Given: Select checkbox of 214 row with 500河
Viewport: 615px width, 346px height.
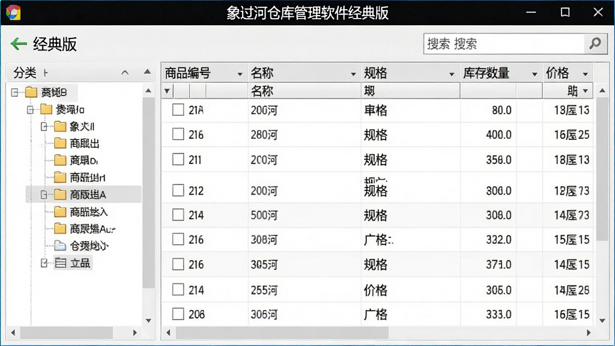Looking at the screenshot, I should pyautogui.click(x=178, y=215).
